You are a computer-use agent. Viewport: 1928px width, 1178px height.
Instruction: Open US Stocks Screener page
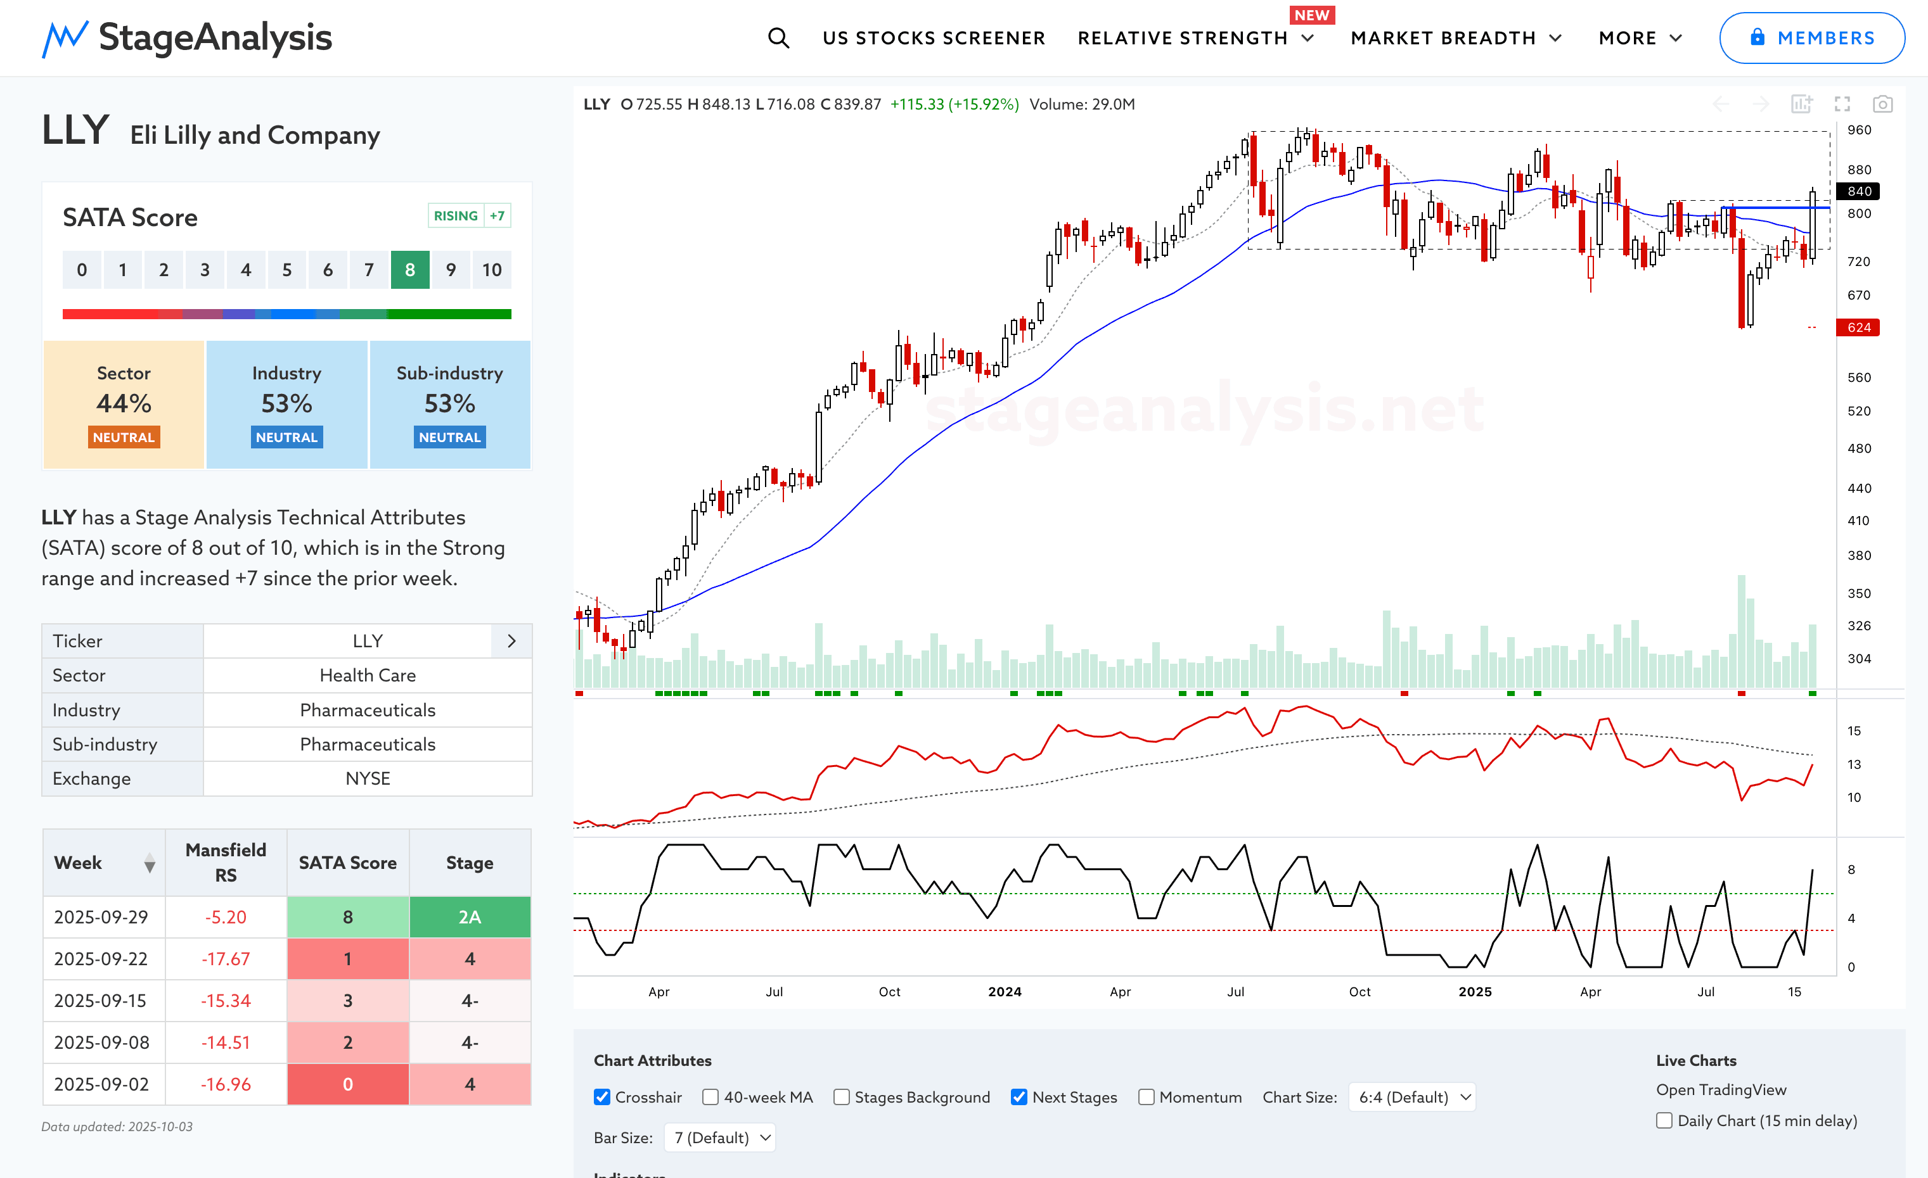(x=934, y=37)
